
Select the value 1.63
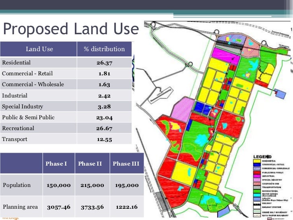coord(104,85)
